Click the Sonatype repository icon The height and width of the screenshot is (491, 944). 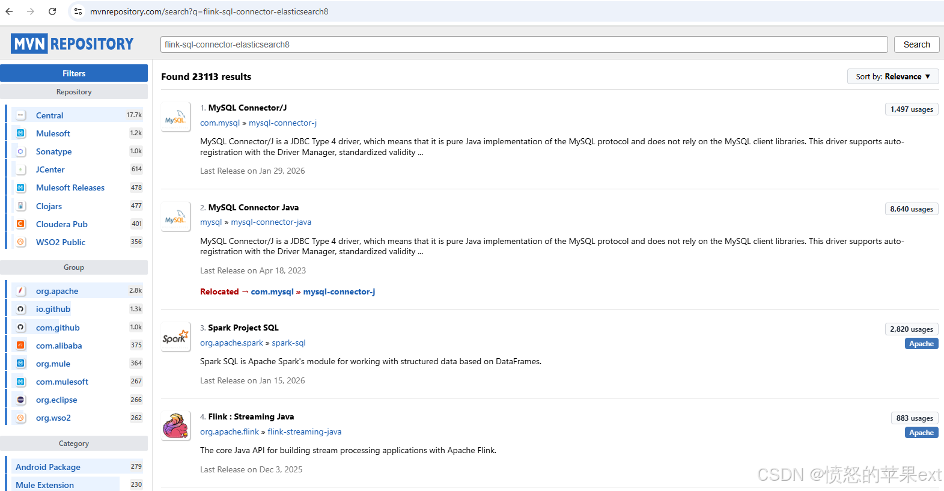[21, 151]
